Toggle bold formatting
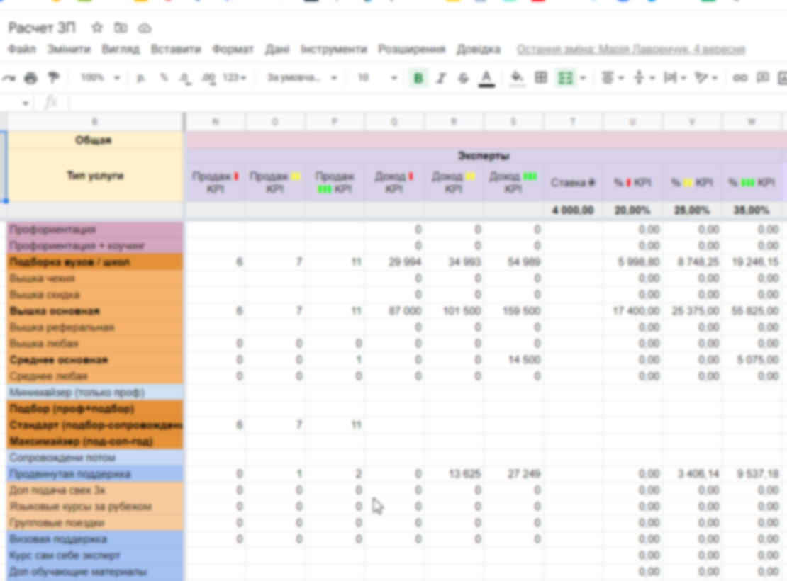Image resolution: width=787 pixels, height=581 pixels. [418, 78]
